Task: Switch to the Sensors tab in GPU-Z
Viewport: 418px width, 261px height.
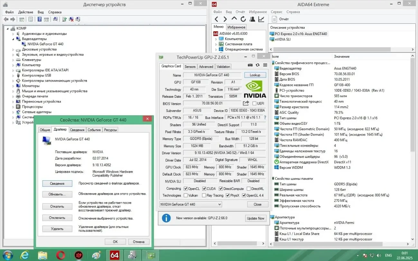Action: (x=190, y=67)
